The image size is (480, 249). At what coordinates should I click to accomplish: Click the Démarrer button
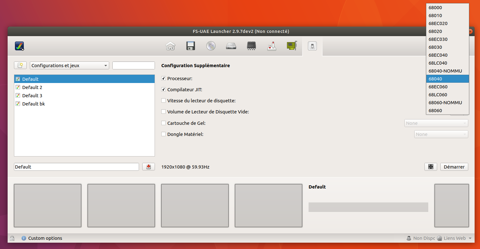click(454, 167)
